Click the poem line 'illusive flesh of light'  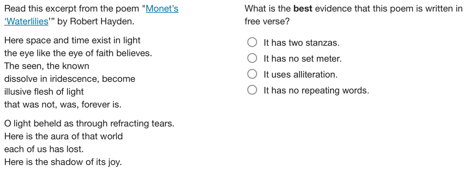pyautogui.click(x=44, y=92)
